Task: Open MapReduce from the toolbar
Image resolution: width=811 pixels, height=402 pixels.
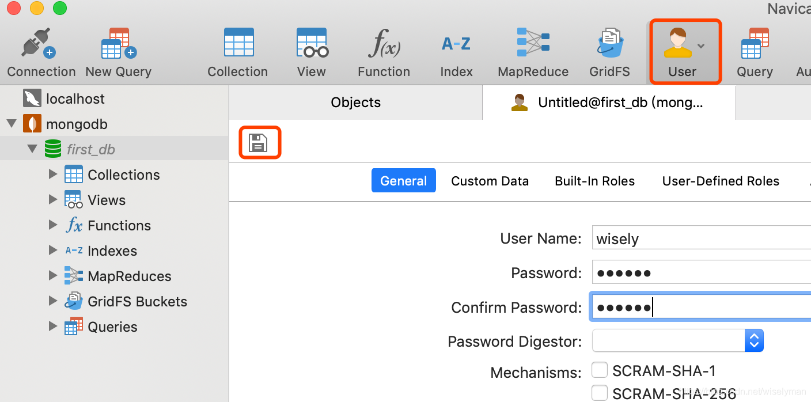Action: point(533,53)
